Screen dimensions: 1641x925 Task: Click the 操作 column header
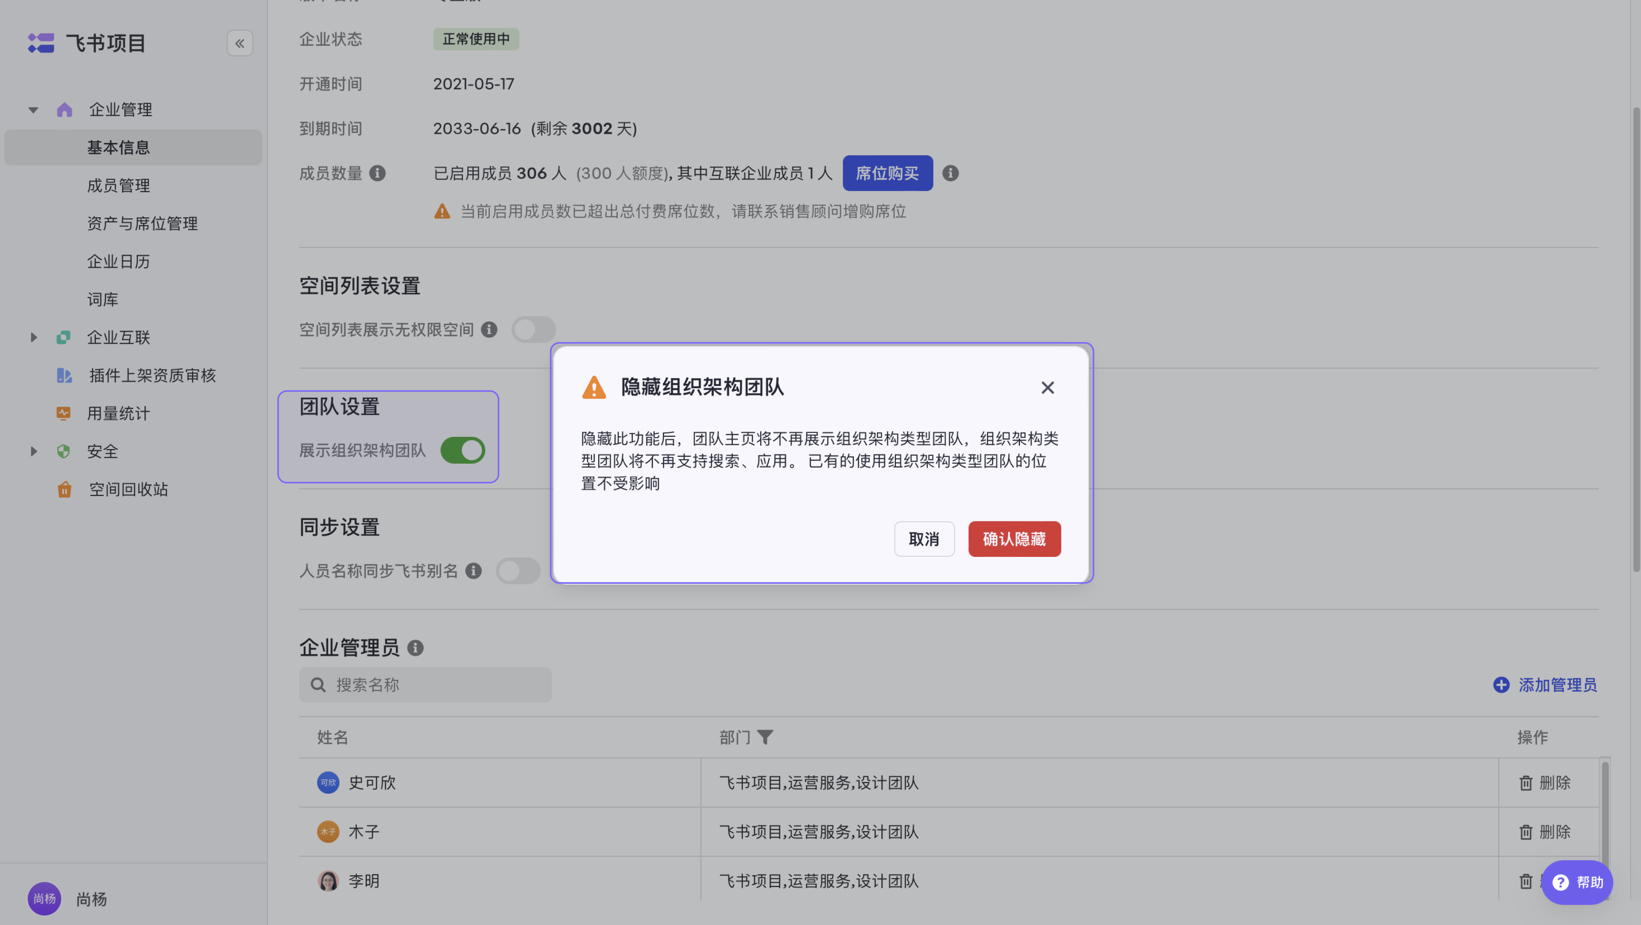pos(1532,737)
